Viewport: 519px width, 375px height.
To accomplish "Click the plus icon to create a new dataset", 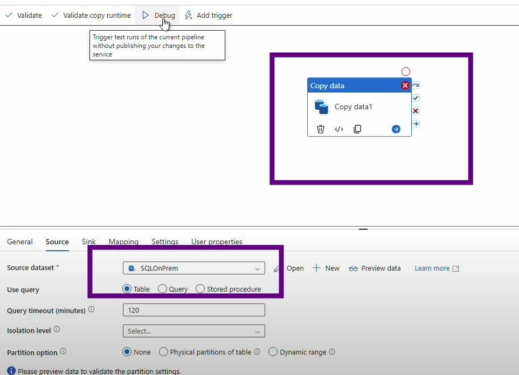I will (316, 268).
